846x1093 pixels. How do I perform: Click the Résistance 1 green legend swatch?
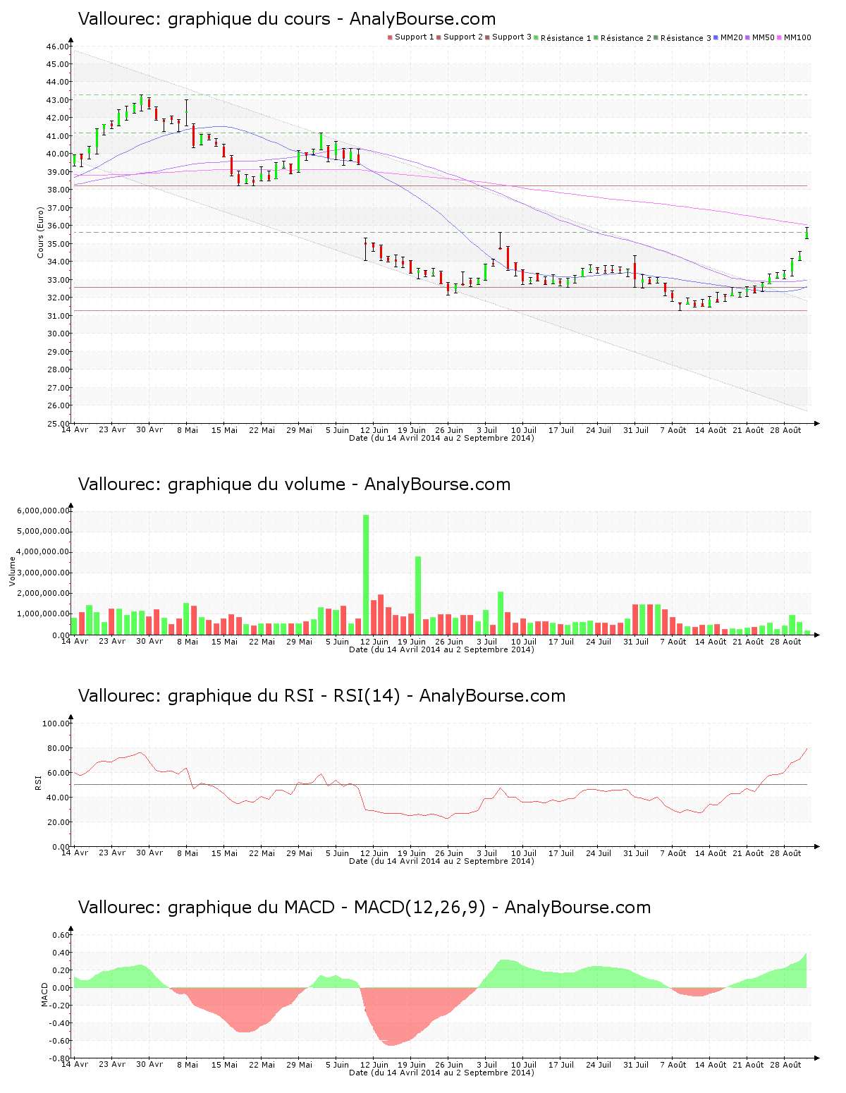pos(537,37)
